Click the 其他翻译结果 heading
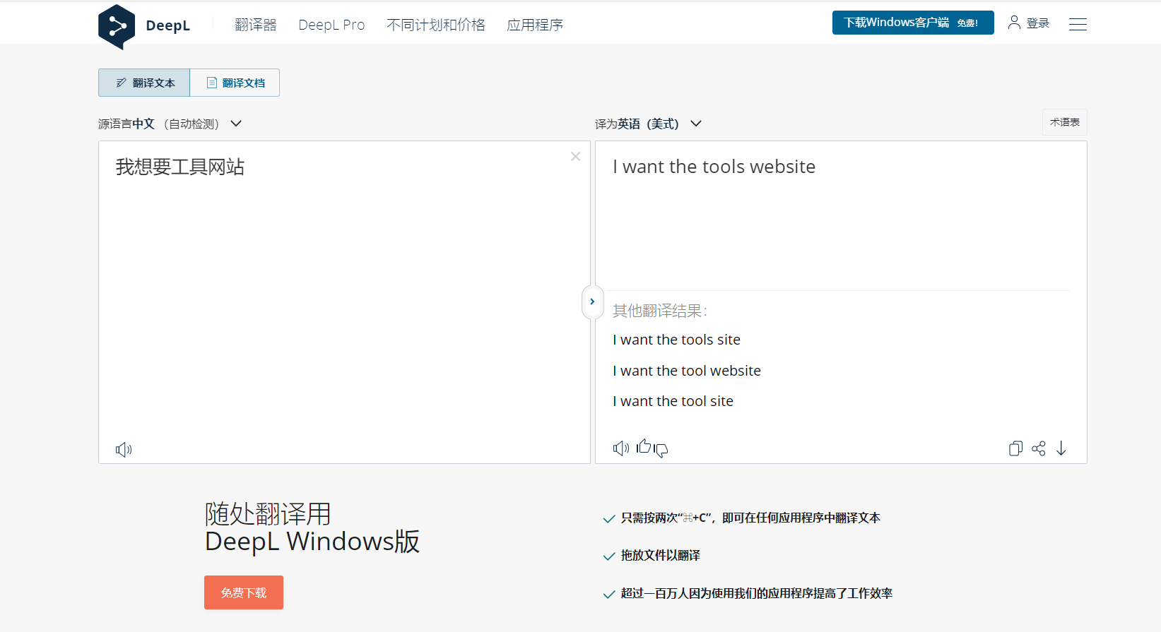The image size is (1161, 632). 660,311
